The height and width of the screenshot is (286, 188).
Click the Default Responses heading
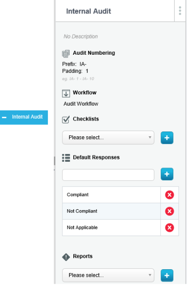[96, 157]
